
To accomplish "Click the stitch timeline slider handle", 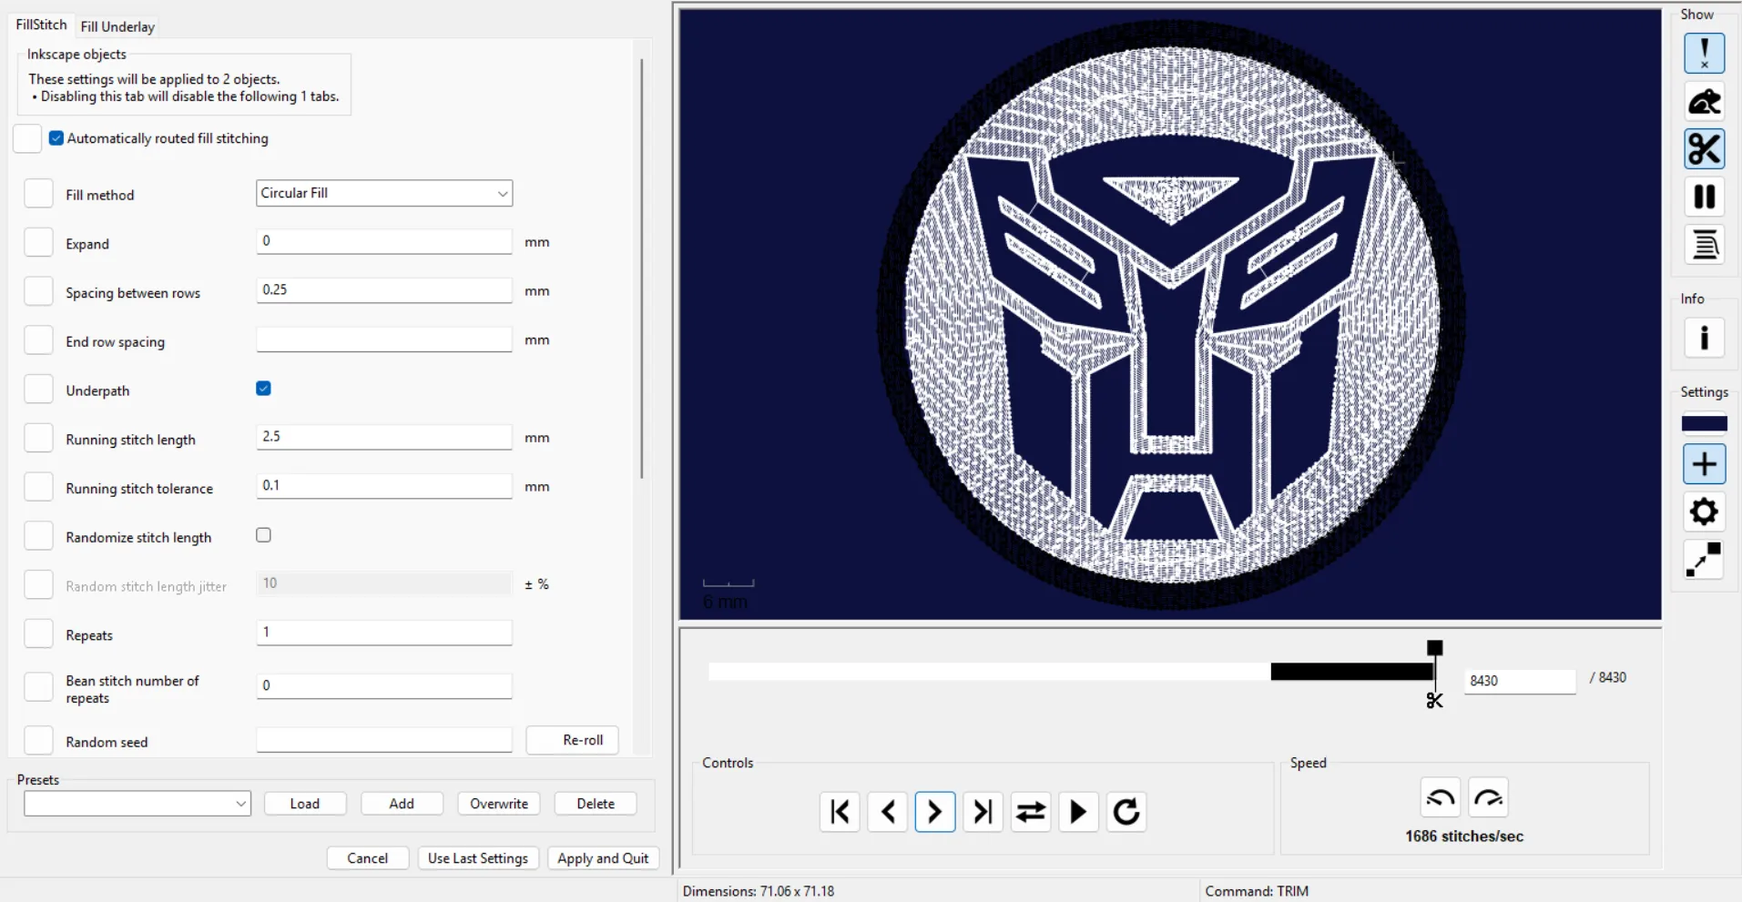I will pos(1435,648).
